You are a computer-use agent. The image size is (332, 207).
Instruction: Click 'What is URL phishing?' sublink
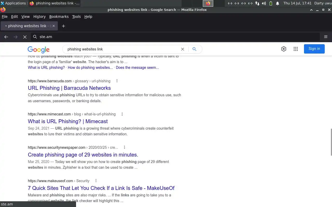click(46, 68)
